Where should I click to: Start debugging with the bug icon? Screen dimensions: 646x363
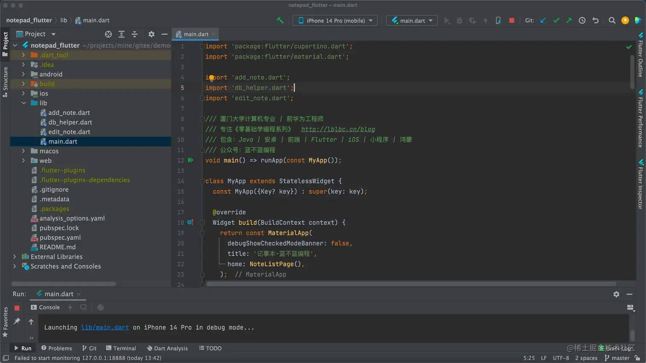click(460, 20)
